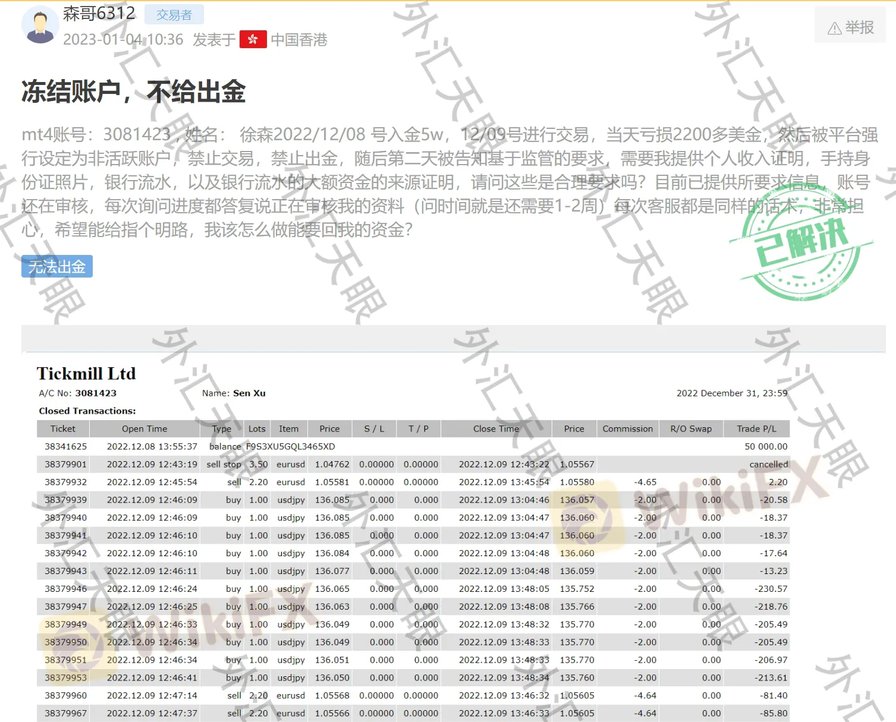Click the A/C No: 3081423 text
The width and height of the screenshot is (896, 722).
click(78, 393)
